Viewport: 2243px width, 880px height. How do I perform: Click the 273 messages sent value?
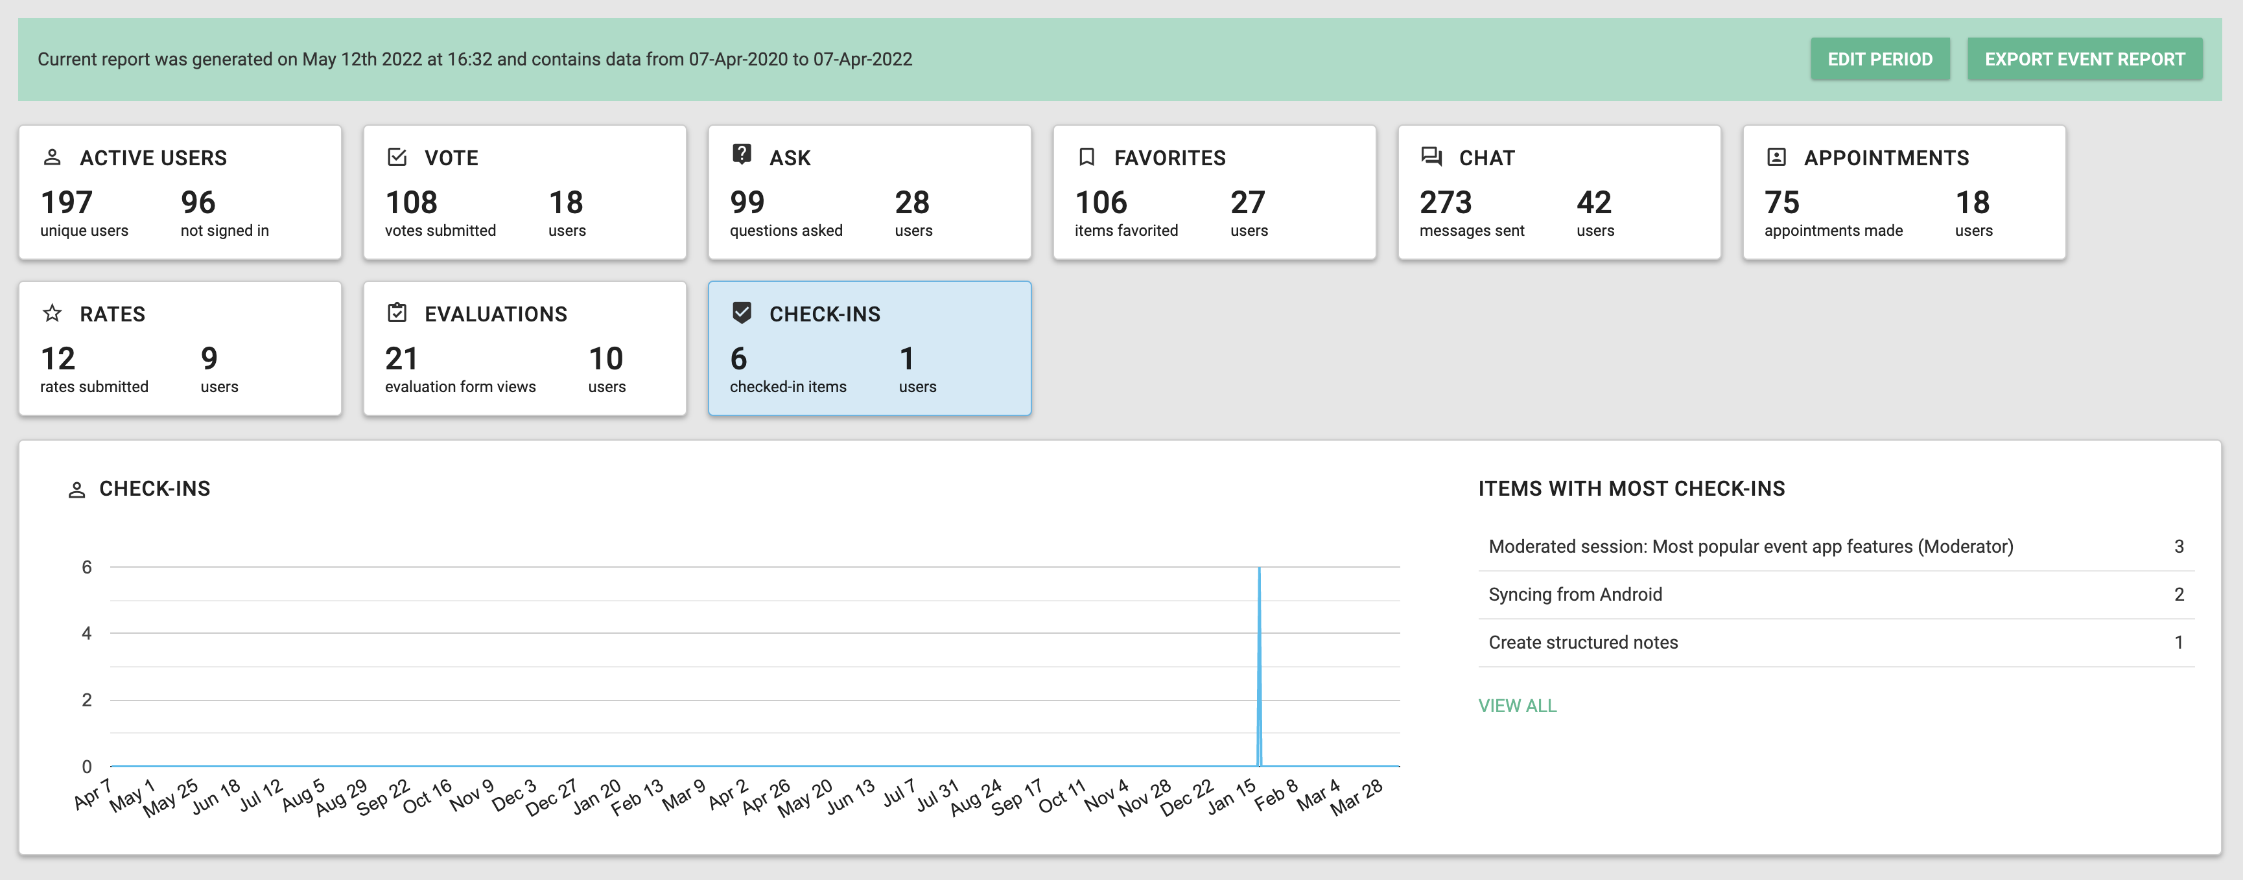(1446, 203)
